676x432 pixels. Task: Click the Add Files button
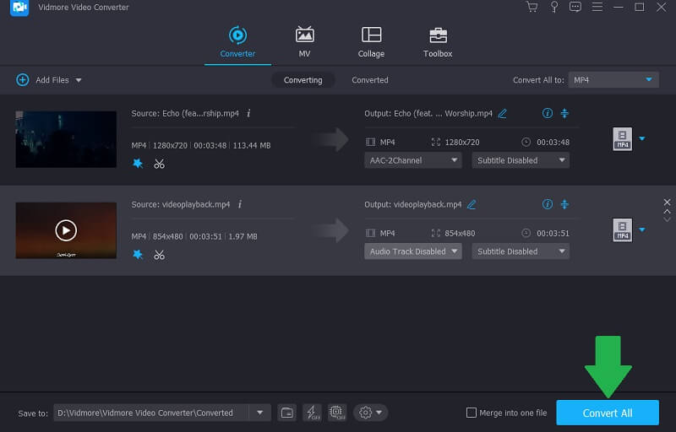(49, 80)
